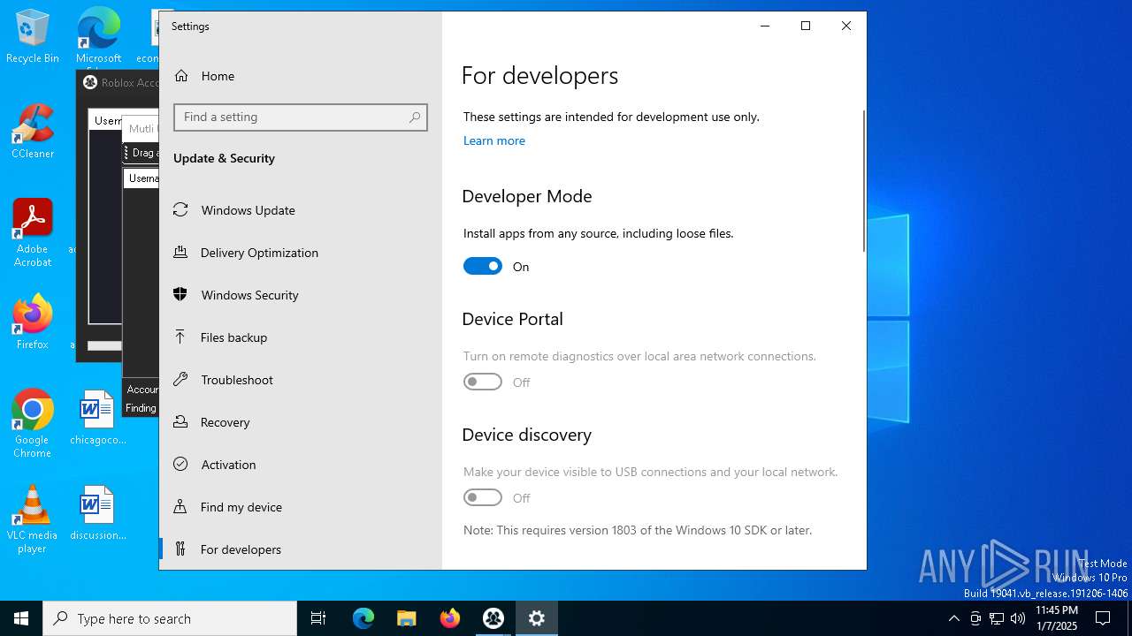Click the Settings page vertical scrollbar
The image size is (1132, 636).
[864, 181]
